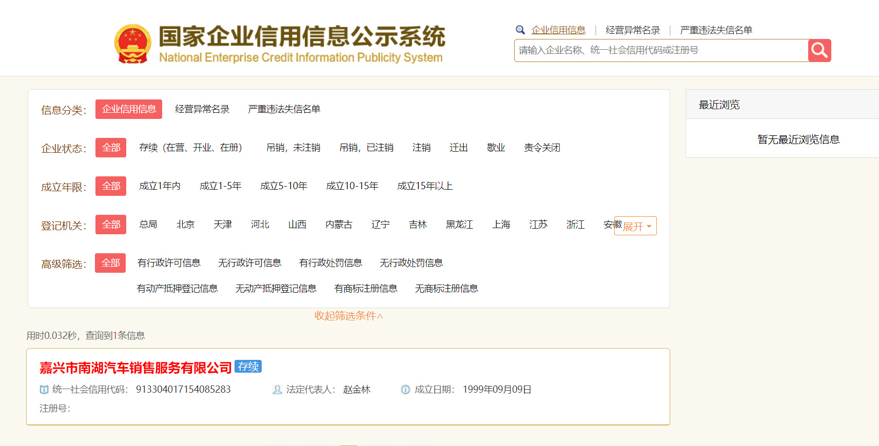This screenshot has height=446, width=879.
Task: Click the enterprise name search input field
Action: pos(661,50)
